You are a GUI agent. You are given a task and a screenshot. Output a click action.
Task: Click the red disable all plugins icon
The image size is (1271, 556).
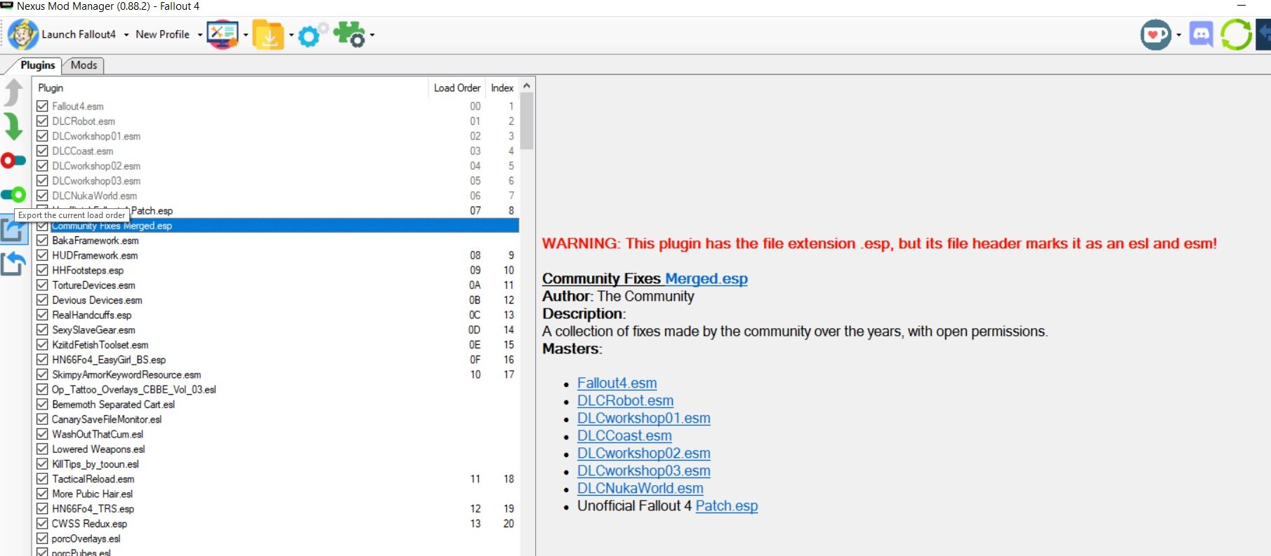click(x=13, y=161)
